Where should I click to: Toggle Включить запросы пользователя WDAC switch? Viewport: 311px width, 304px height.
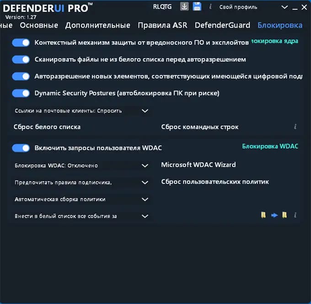click(x=21, y=148)
